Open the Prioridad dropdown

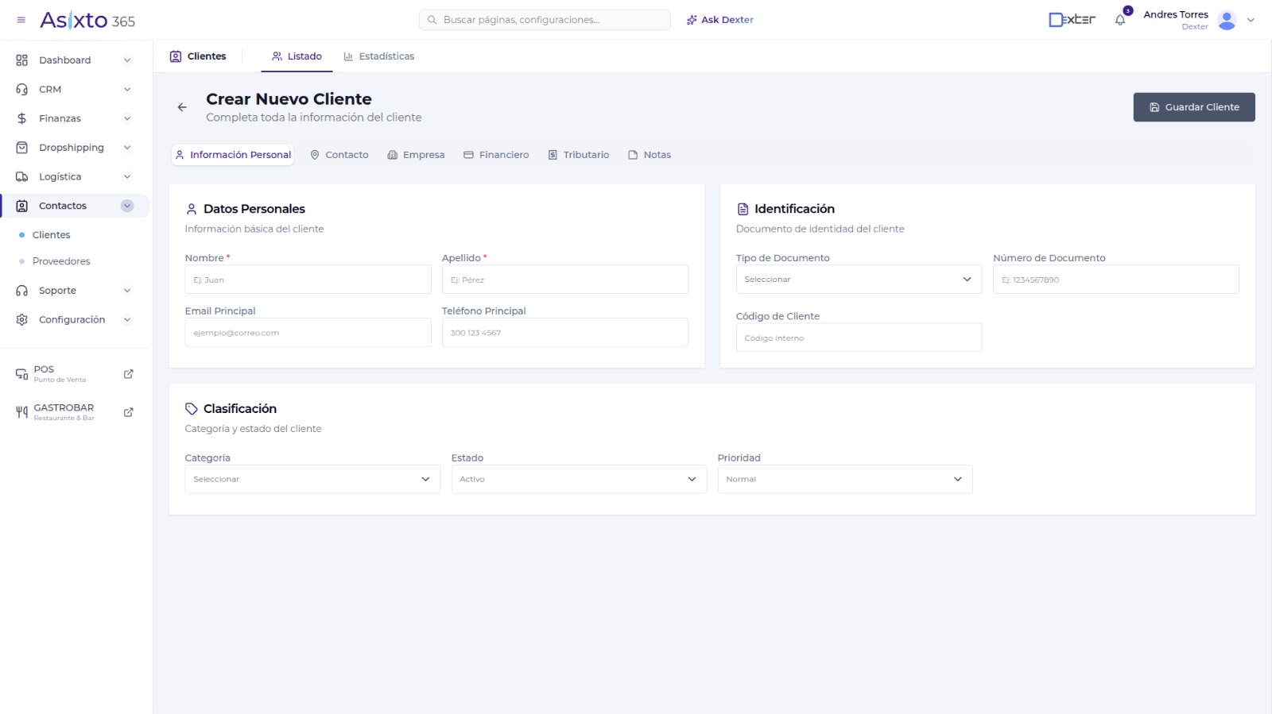coord(845,479)
